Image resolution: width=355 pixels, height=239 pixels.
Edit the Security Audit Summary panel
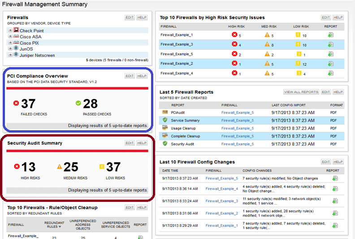pos(130,143)
